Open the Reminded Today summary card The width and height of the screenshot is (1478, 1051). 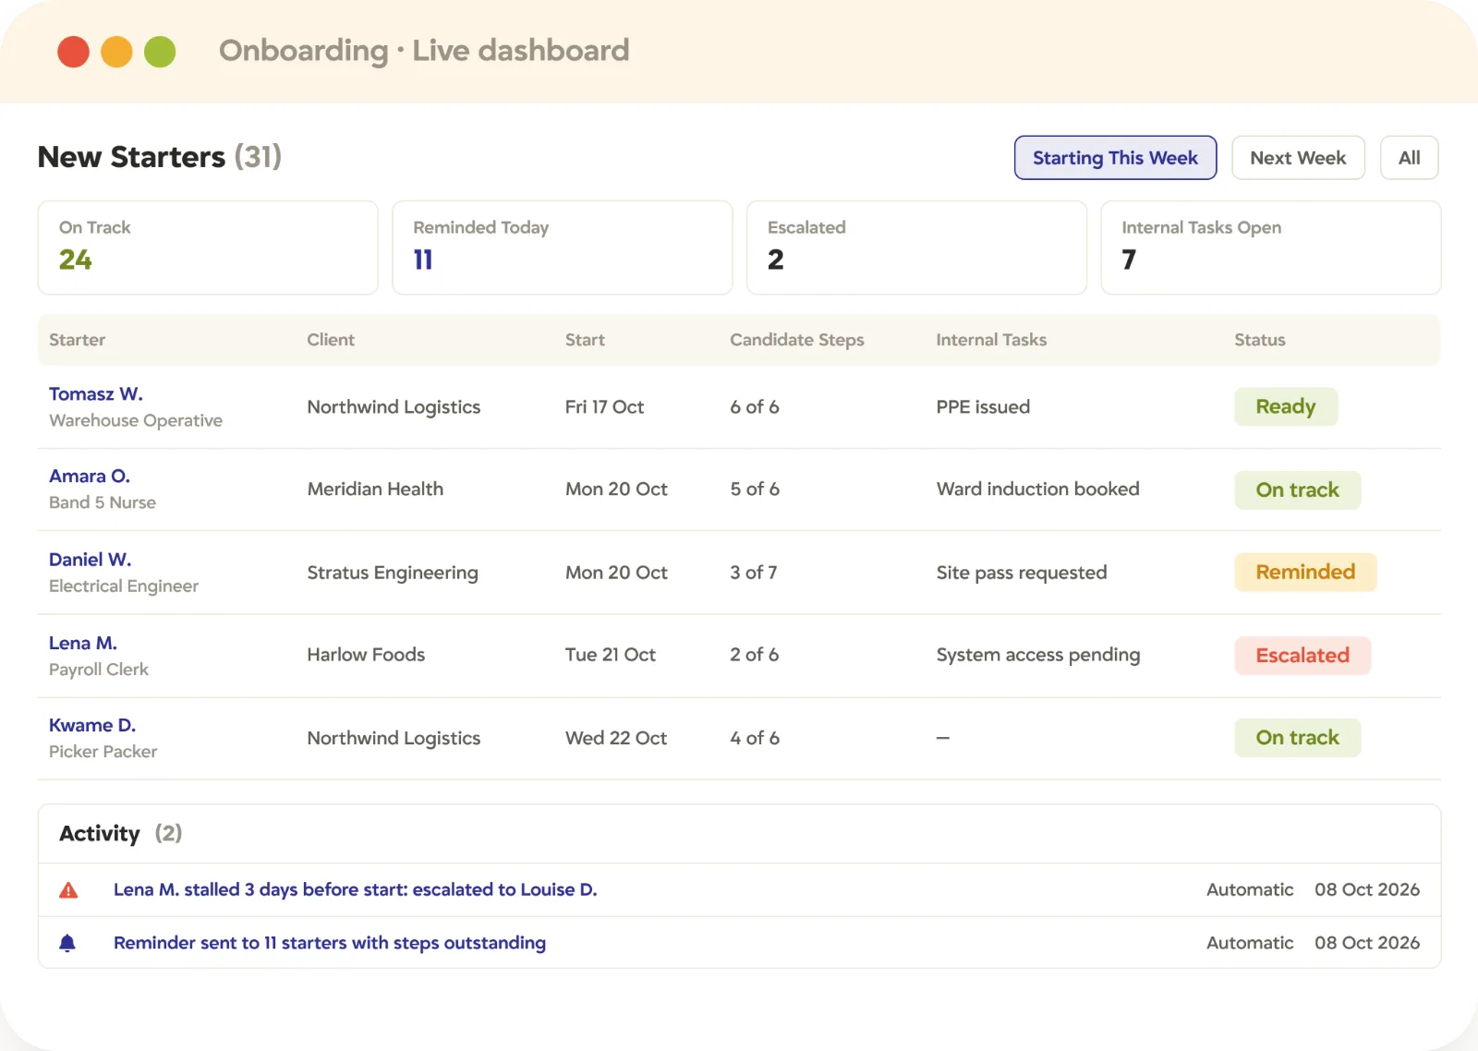[563, 248]
